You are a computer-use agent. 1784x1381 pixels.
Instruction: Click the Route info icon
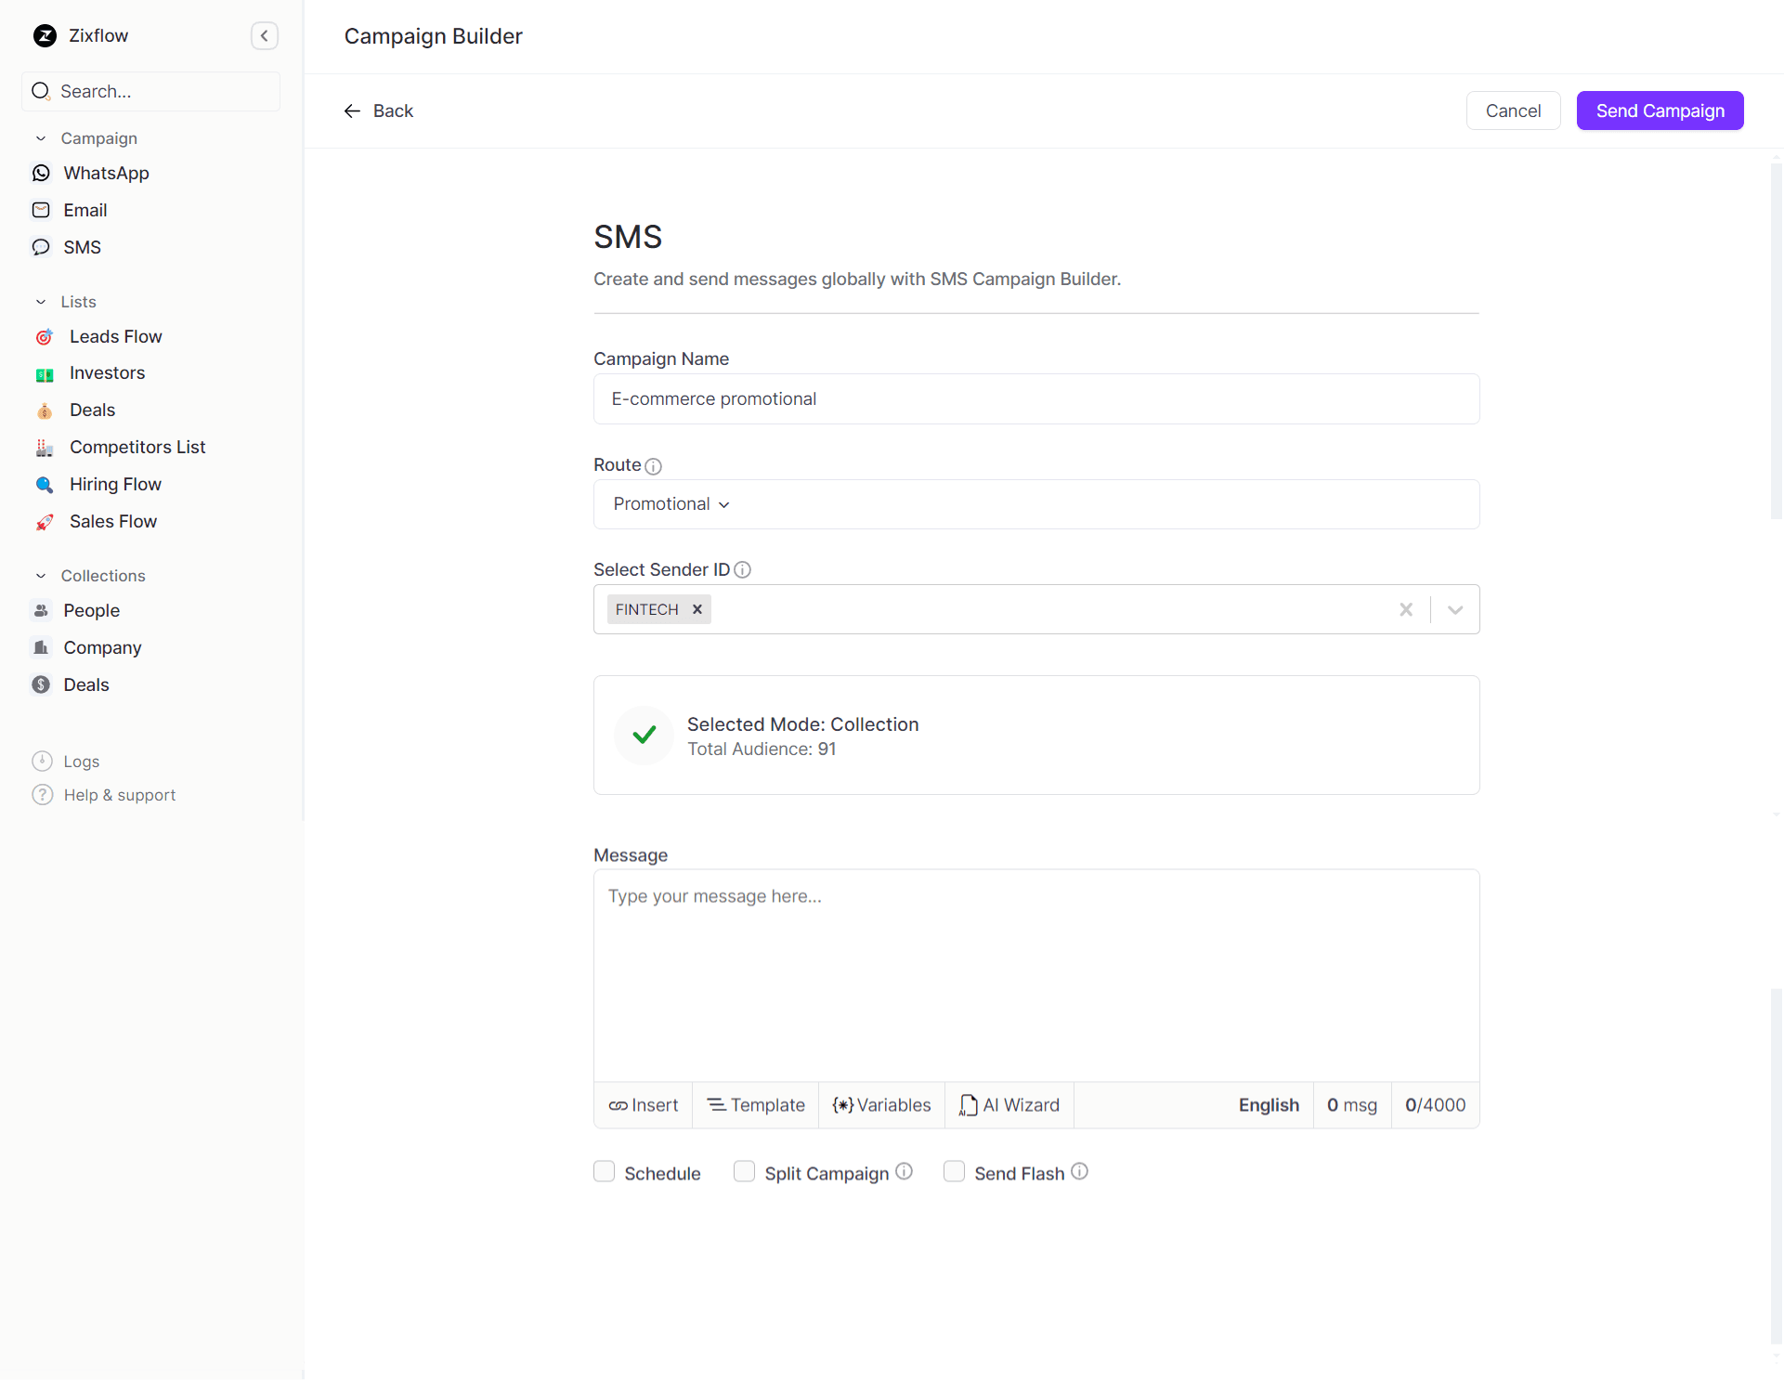coord(653,466)
